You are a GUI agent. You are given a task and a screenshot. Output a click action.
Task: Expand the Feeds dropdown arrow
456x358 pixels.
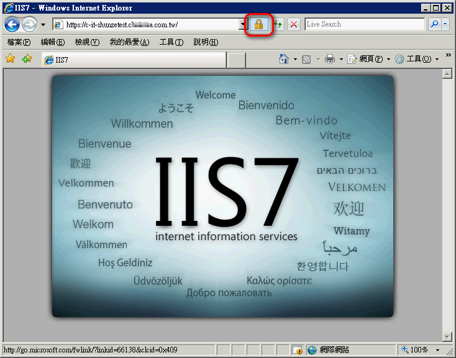318,59
